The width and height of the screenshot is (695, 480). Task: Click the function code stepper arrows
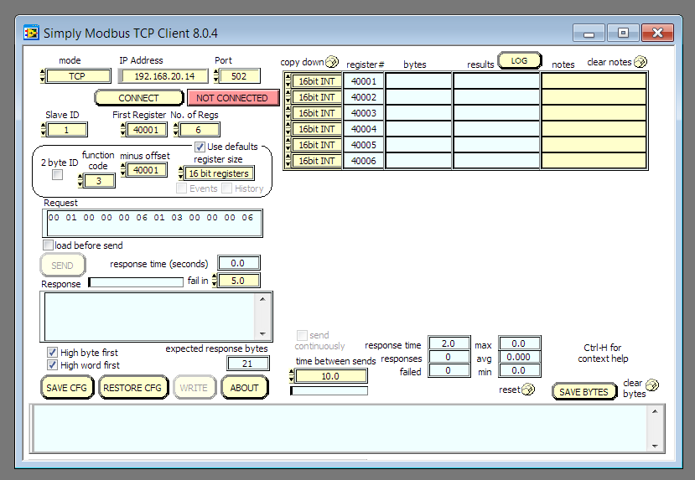coord(80,181)
